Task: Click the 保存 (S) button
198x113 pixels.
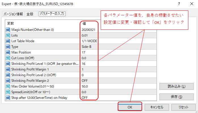Action: tap(176, 97)
